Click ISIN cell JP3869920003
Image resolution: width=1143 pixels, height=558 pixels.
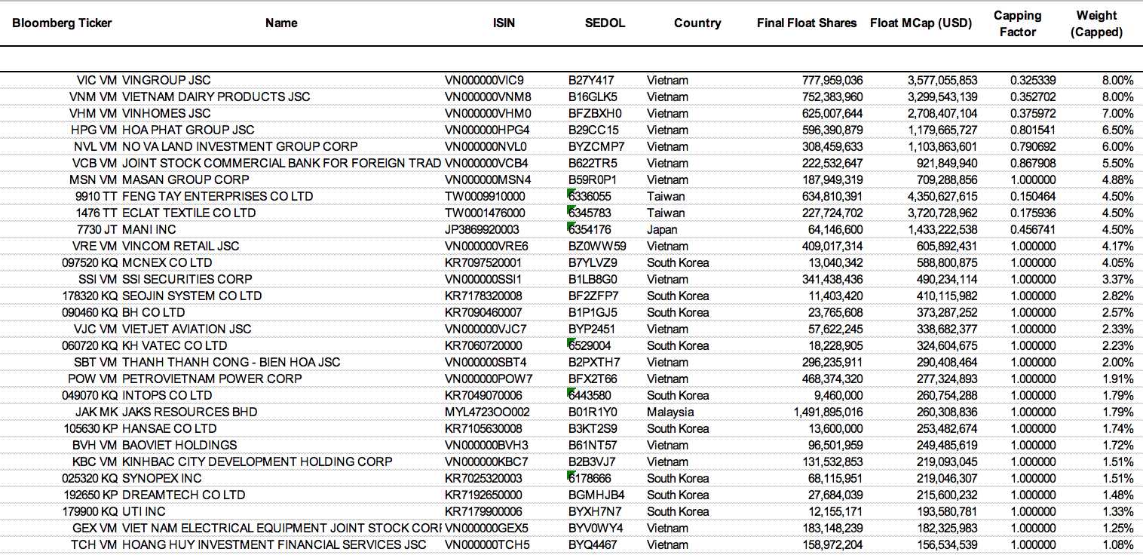(x=485, y=229)
